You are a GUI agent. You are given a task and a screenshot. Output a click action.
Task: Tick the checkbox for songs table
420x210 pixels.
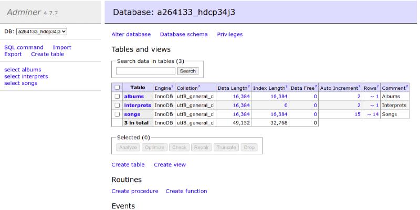(x=117, y=114)
